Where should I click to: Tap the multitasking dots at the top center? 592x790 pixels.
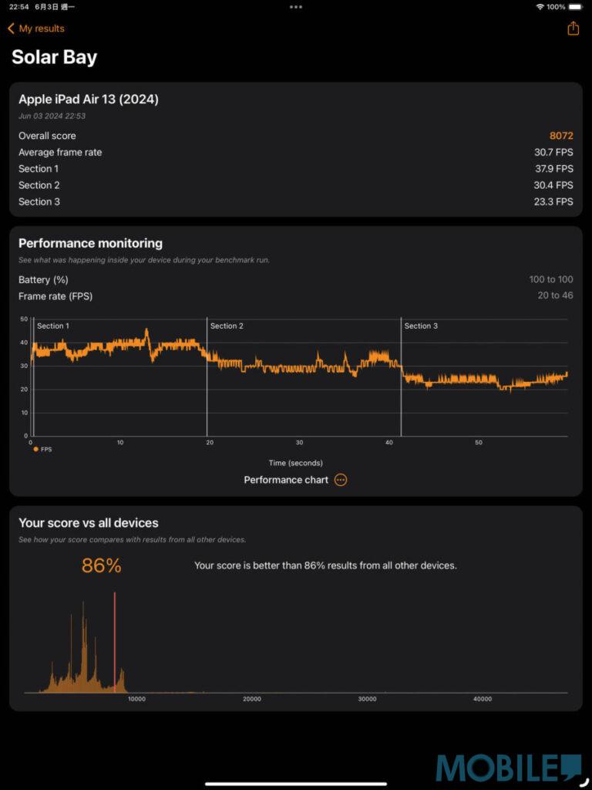[296, 7]
